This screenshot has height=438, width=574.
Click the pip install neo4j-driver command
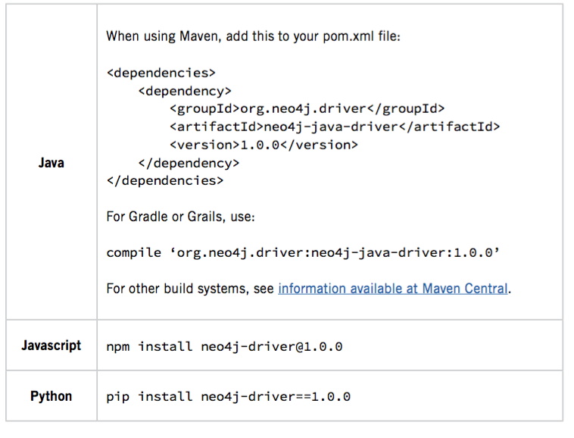[228, 396]
